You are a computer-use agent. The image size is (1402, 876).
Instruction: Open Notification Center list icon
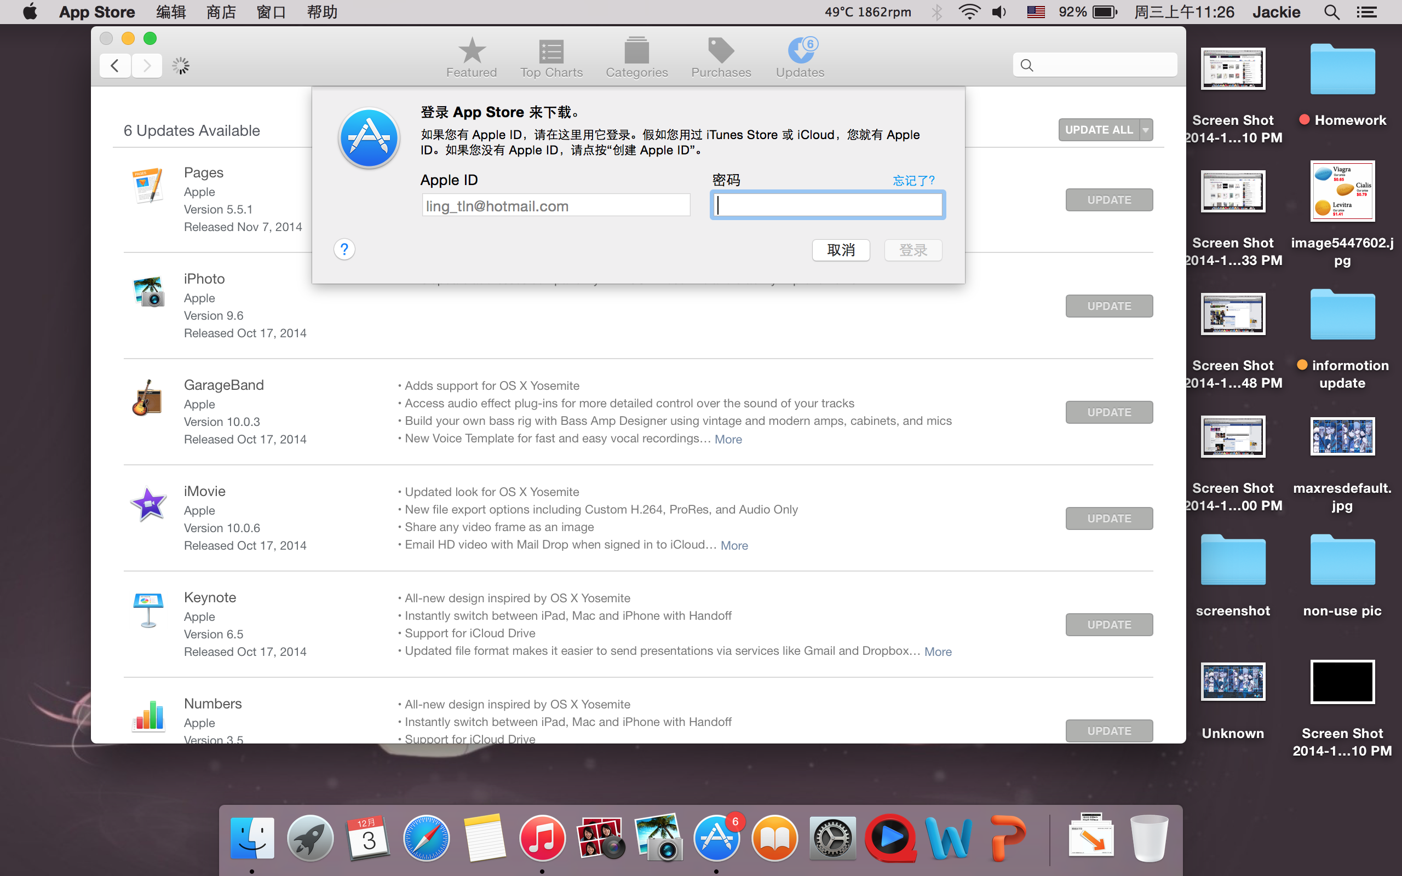(1366, 11)
